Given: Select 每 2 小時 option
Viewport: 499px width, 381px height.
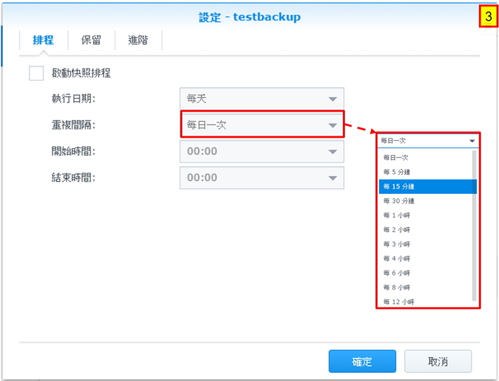Looking at the screenshot, I should [426, 230].
